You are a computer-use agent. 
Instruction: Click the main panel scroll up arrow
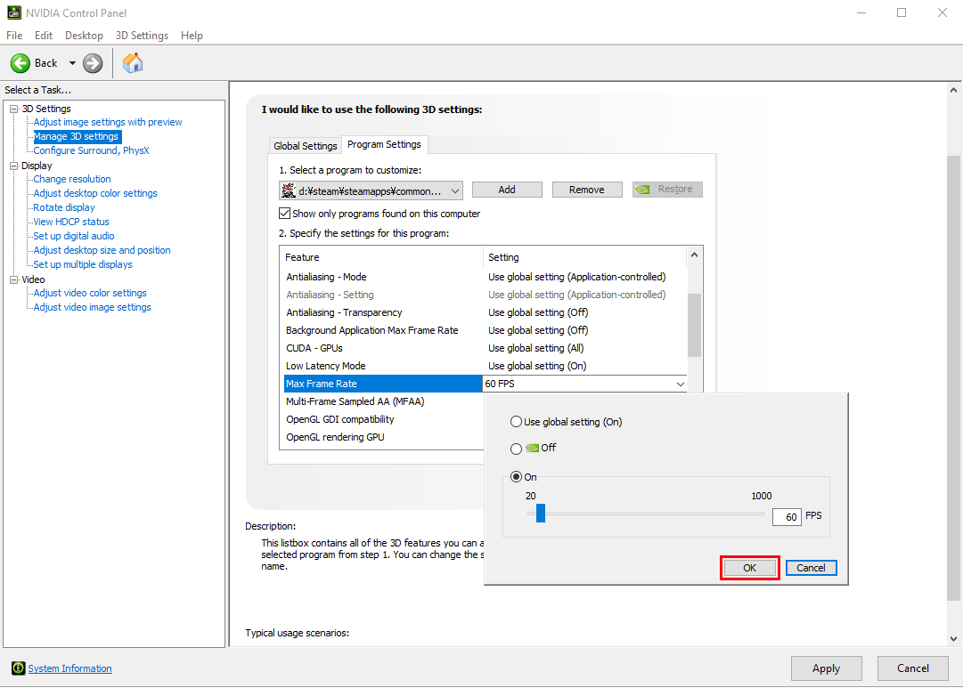(x=953, y=90)
